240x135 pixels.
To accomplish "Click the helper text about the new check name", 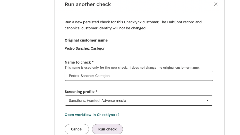I will [132, 68].
